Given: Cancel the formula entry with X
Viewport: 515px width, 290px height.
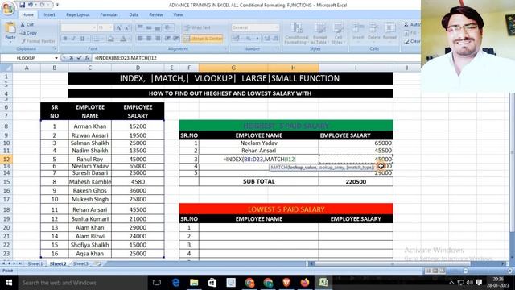Looking at the screenshot, I should coord(72,58).
